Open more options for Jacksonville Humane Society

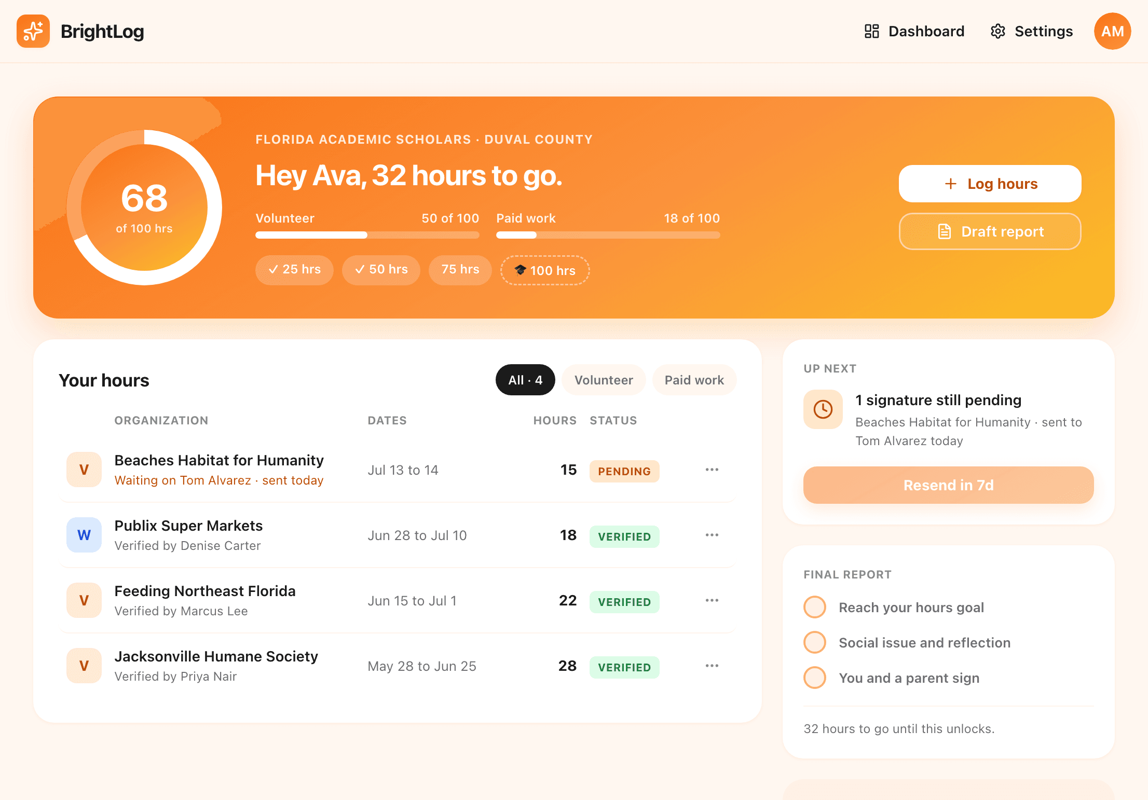(x=712, y=666)
